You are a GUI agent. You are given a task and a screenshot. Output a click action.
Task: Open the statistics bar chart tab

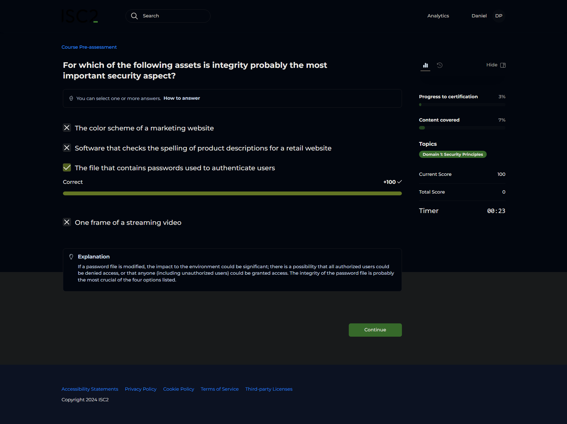[x=425, y=65]
